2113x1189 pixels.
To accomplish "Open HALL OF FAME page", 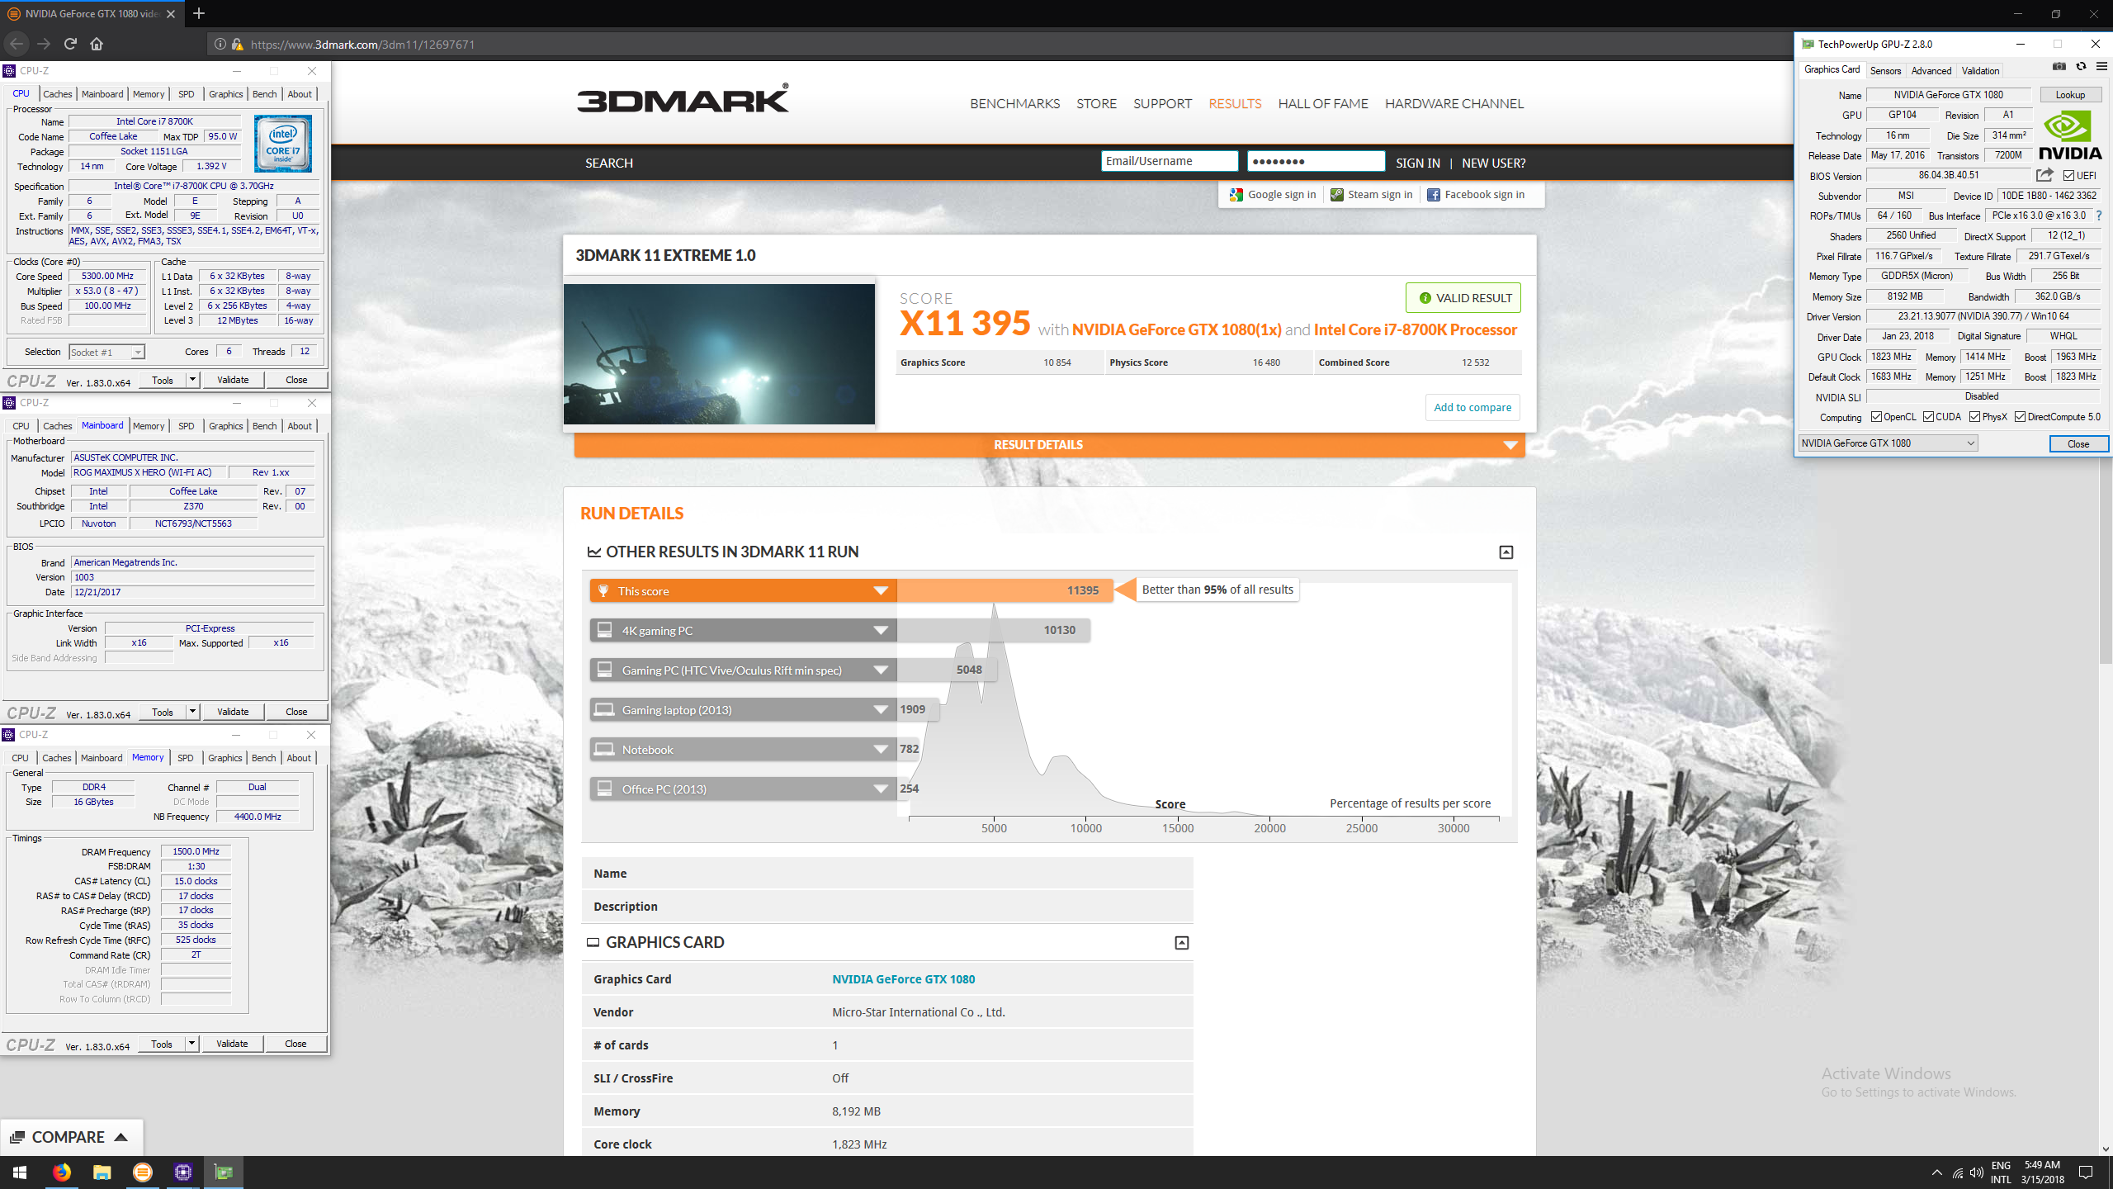I will tap(1322, 103).
